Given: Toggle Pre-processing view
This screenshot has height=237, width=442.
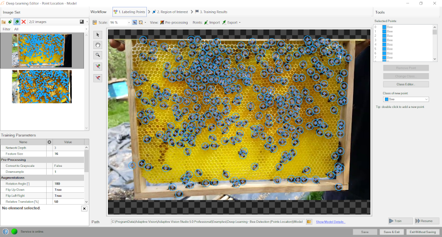Looking at the screenshot, I should pos(174,23).
